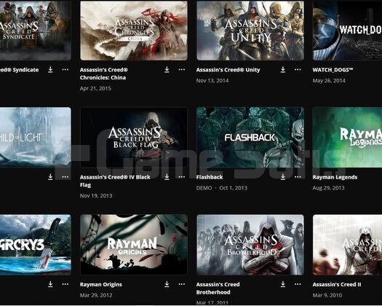Select the Assassin's Creed Brotherhood cover image
The width and height of the screenshot is (382, 306).
(x=250, y=245)
